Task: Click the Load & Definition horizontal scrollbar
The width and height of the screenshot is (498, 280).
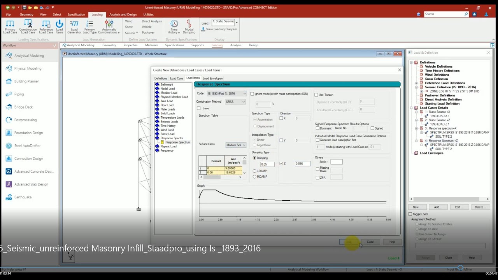Action: [x=449, y=199]
